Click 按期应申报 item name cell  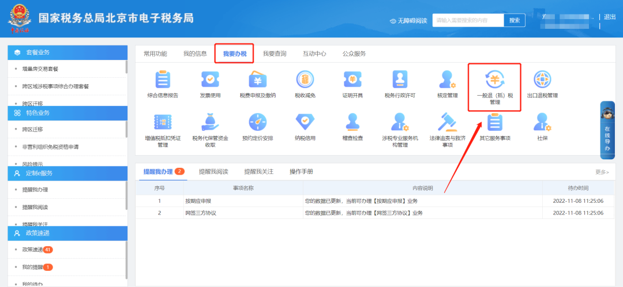coord(243,201)
